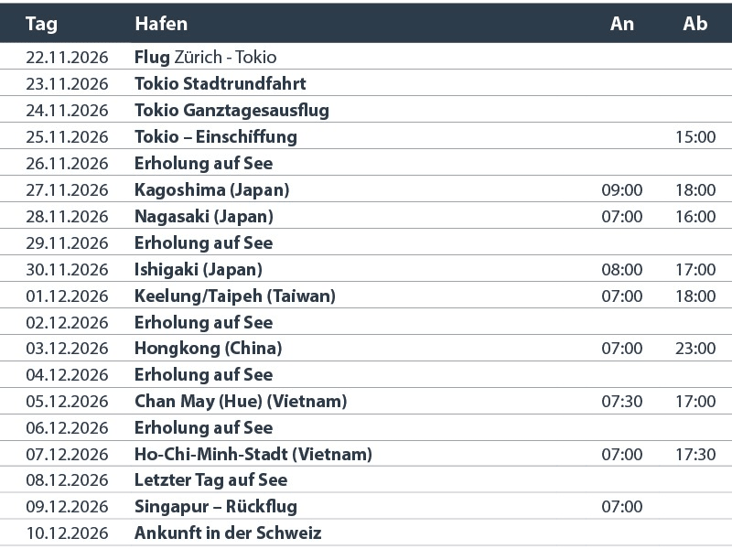Screen dimensions: 732x549
Task: Select 'Ishigaki (Japan)' port name
Action: pos(198,270)
